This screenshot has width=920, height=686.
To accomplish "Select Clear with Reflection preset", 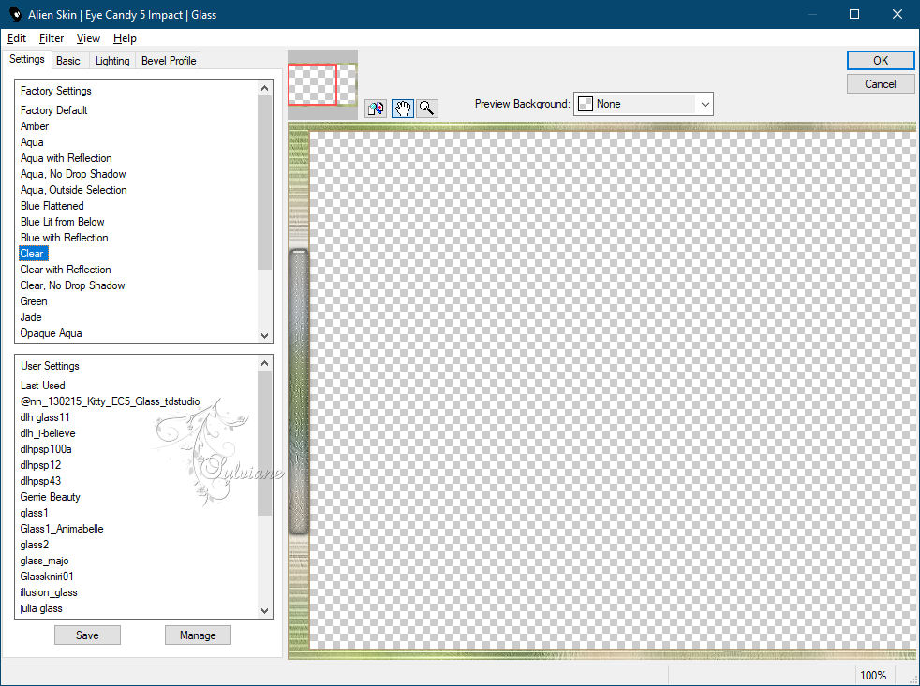I will pyautogui.click(x=66, y=270).
